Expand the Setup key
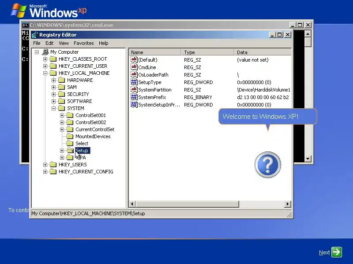Screen dimensions: 353x264 click(x=62, y=150)
